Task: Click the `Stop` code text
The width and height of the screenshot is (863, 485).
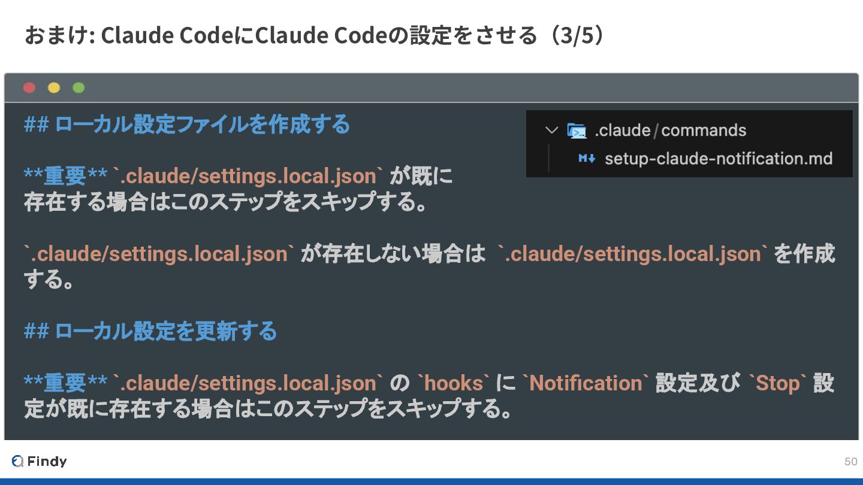Action: pyautogui.click(x=777, y=383)
